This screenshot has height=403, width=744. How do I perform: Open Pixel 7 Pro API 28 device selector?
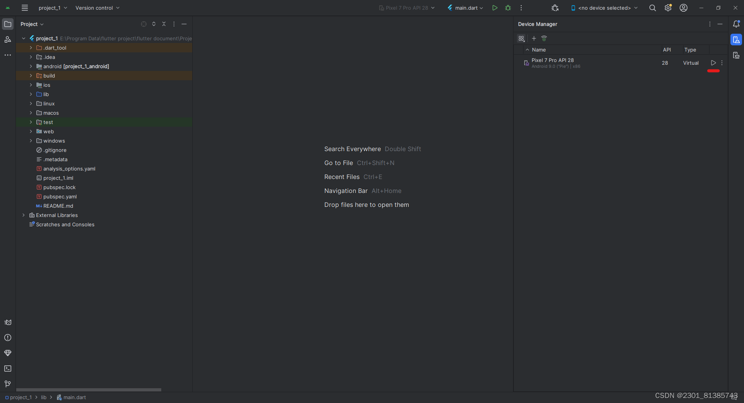(406, 8)
